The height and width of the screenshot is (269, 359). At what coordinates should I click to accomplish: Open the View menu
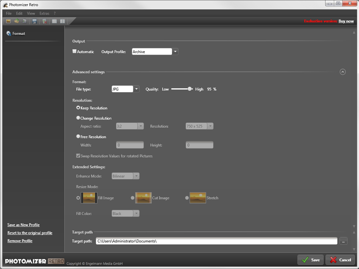pyautogui.click(x=31, y=13)
